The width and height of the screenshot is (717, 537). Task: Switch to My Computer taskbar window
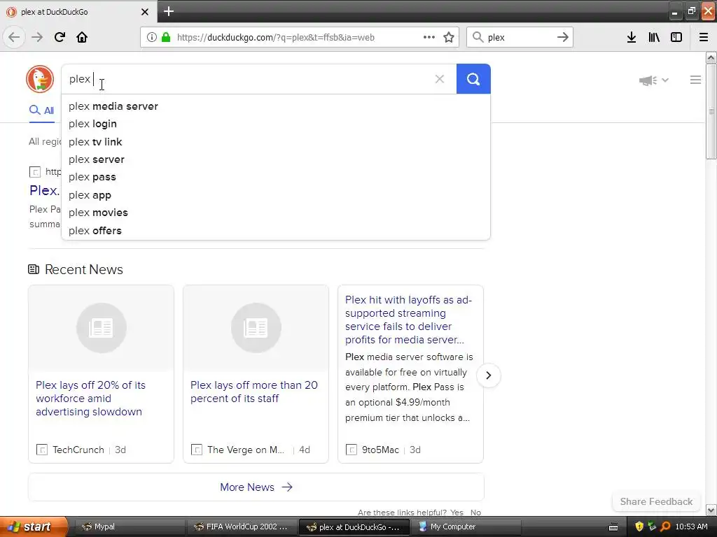[466, 527]
